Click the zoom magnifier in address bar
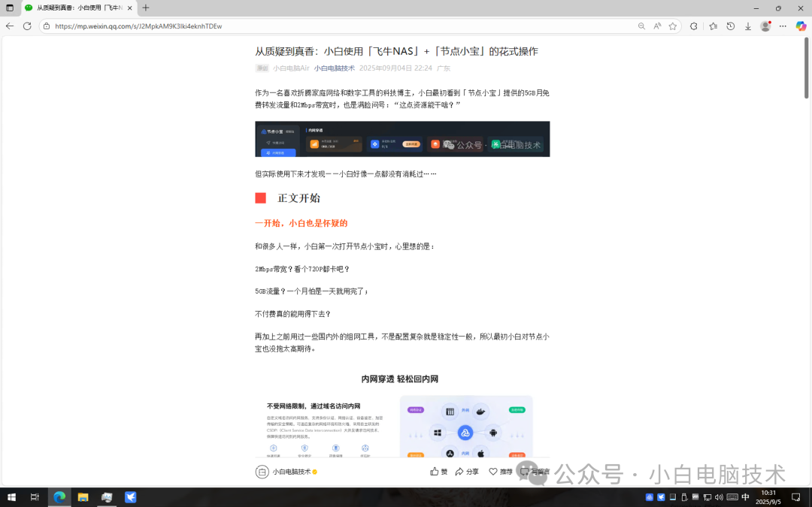The image size is (812, 507). pos(641,26)
